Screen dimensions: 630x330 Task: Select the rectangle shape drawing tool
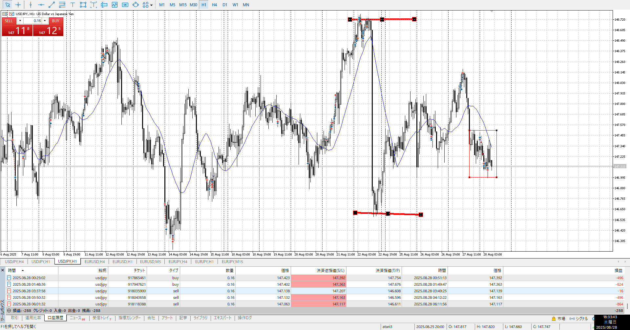[83, 5]
